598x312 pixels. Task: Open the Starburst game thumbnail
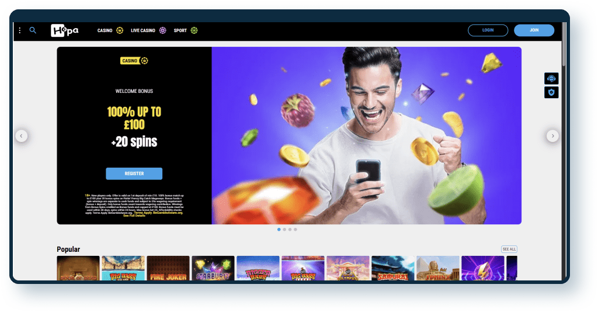(x=213, y=268)
